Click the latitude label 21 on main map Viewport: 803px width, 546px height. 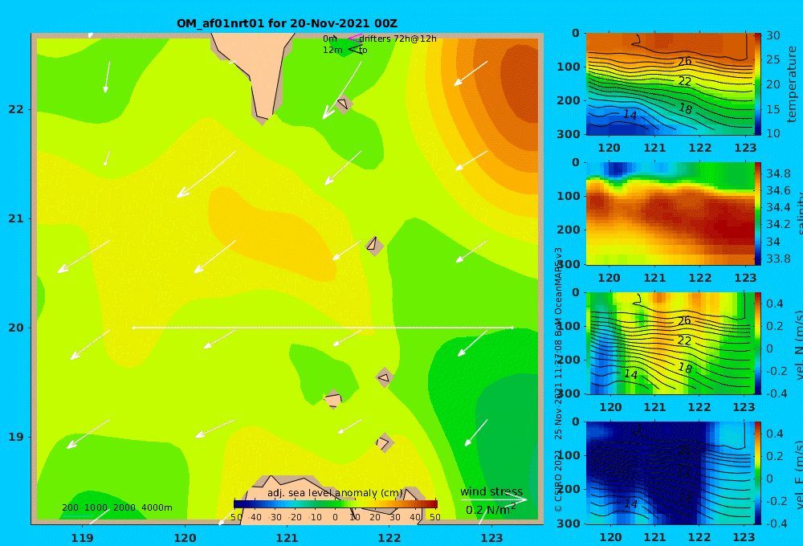click(16, 218)
